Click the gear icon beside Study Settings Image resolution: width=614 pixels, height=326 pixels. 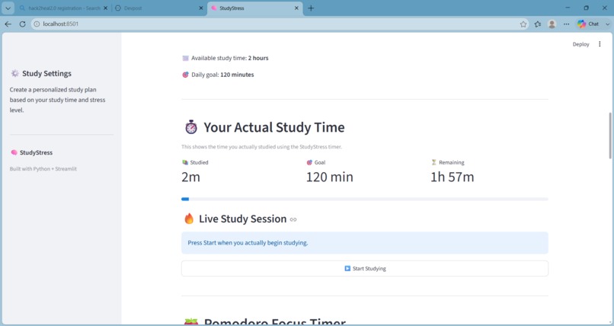tap(15, 73)
